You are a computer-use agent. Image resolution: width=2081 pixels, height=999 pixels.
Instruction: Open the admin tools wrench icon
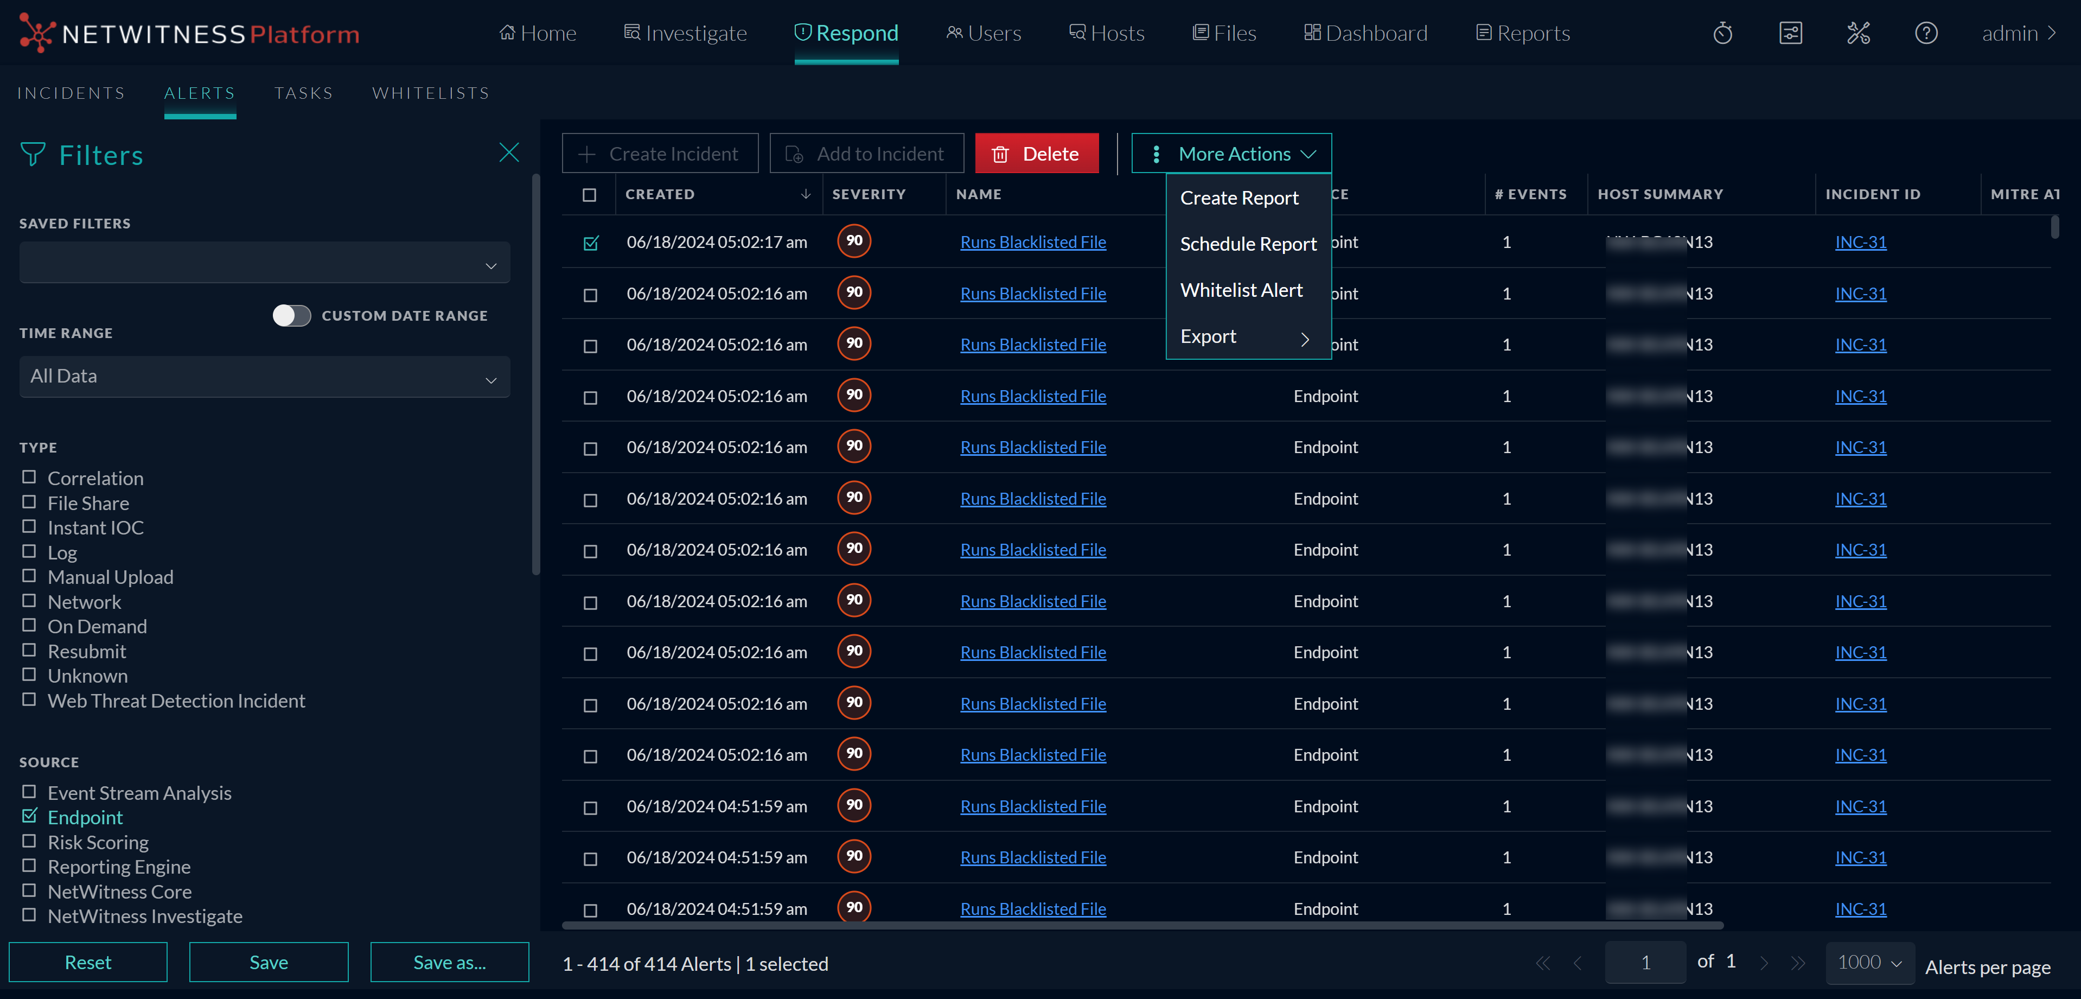(1859, 33)
